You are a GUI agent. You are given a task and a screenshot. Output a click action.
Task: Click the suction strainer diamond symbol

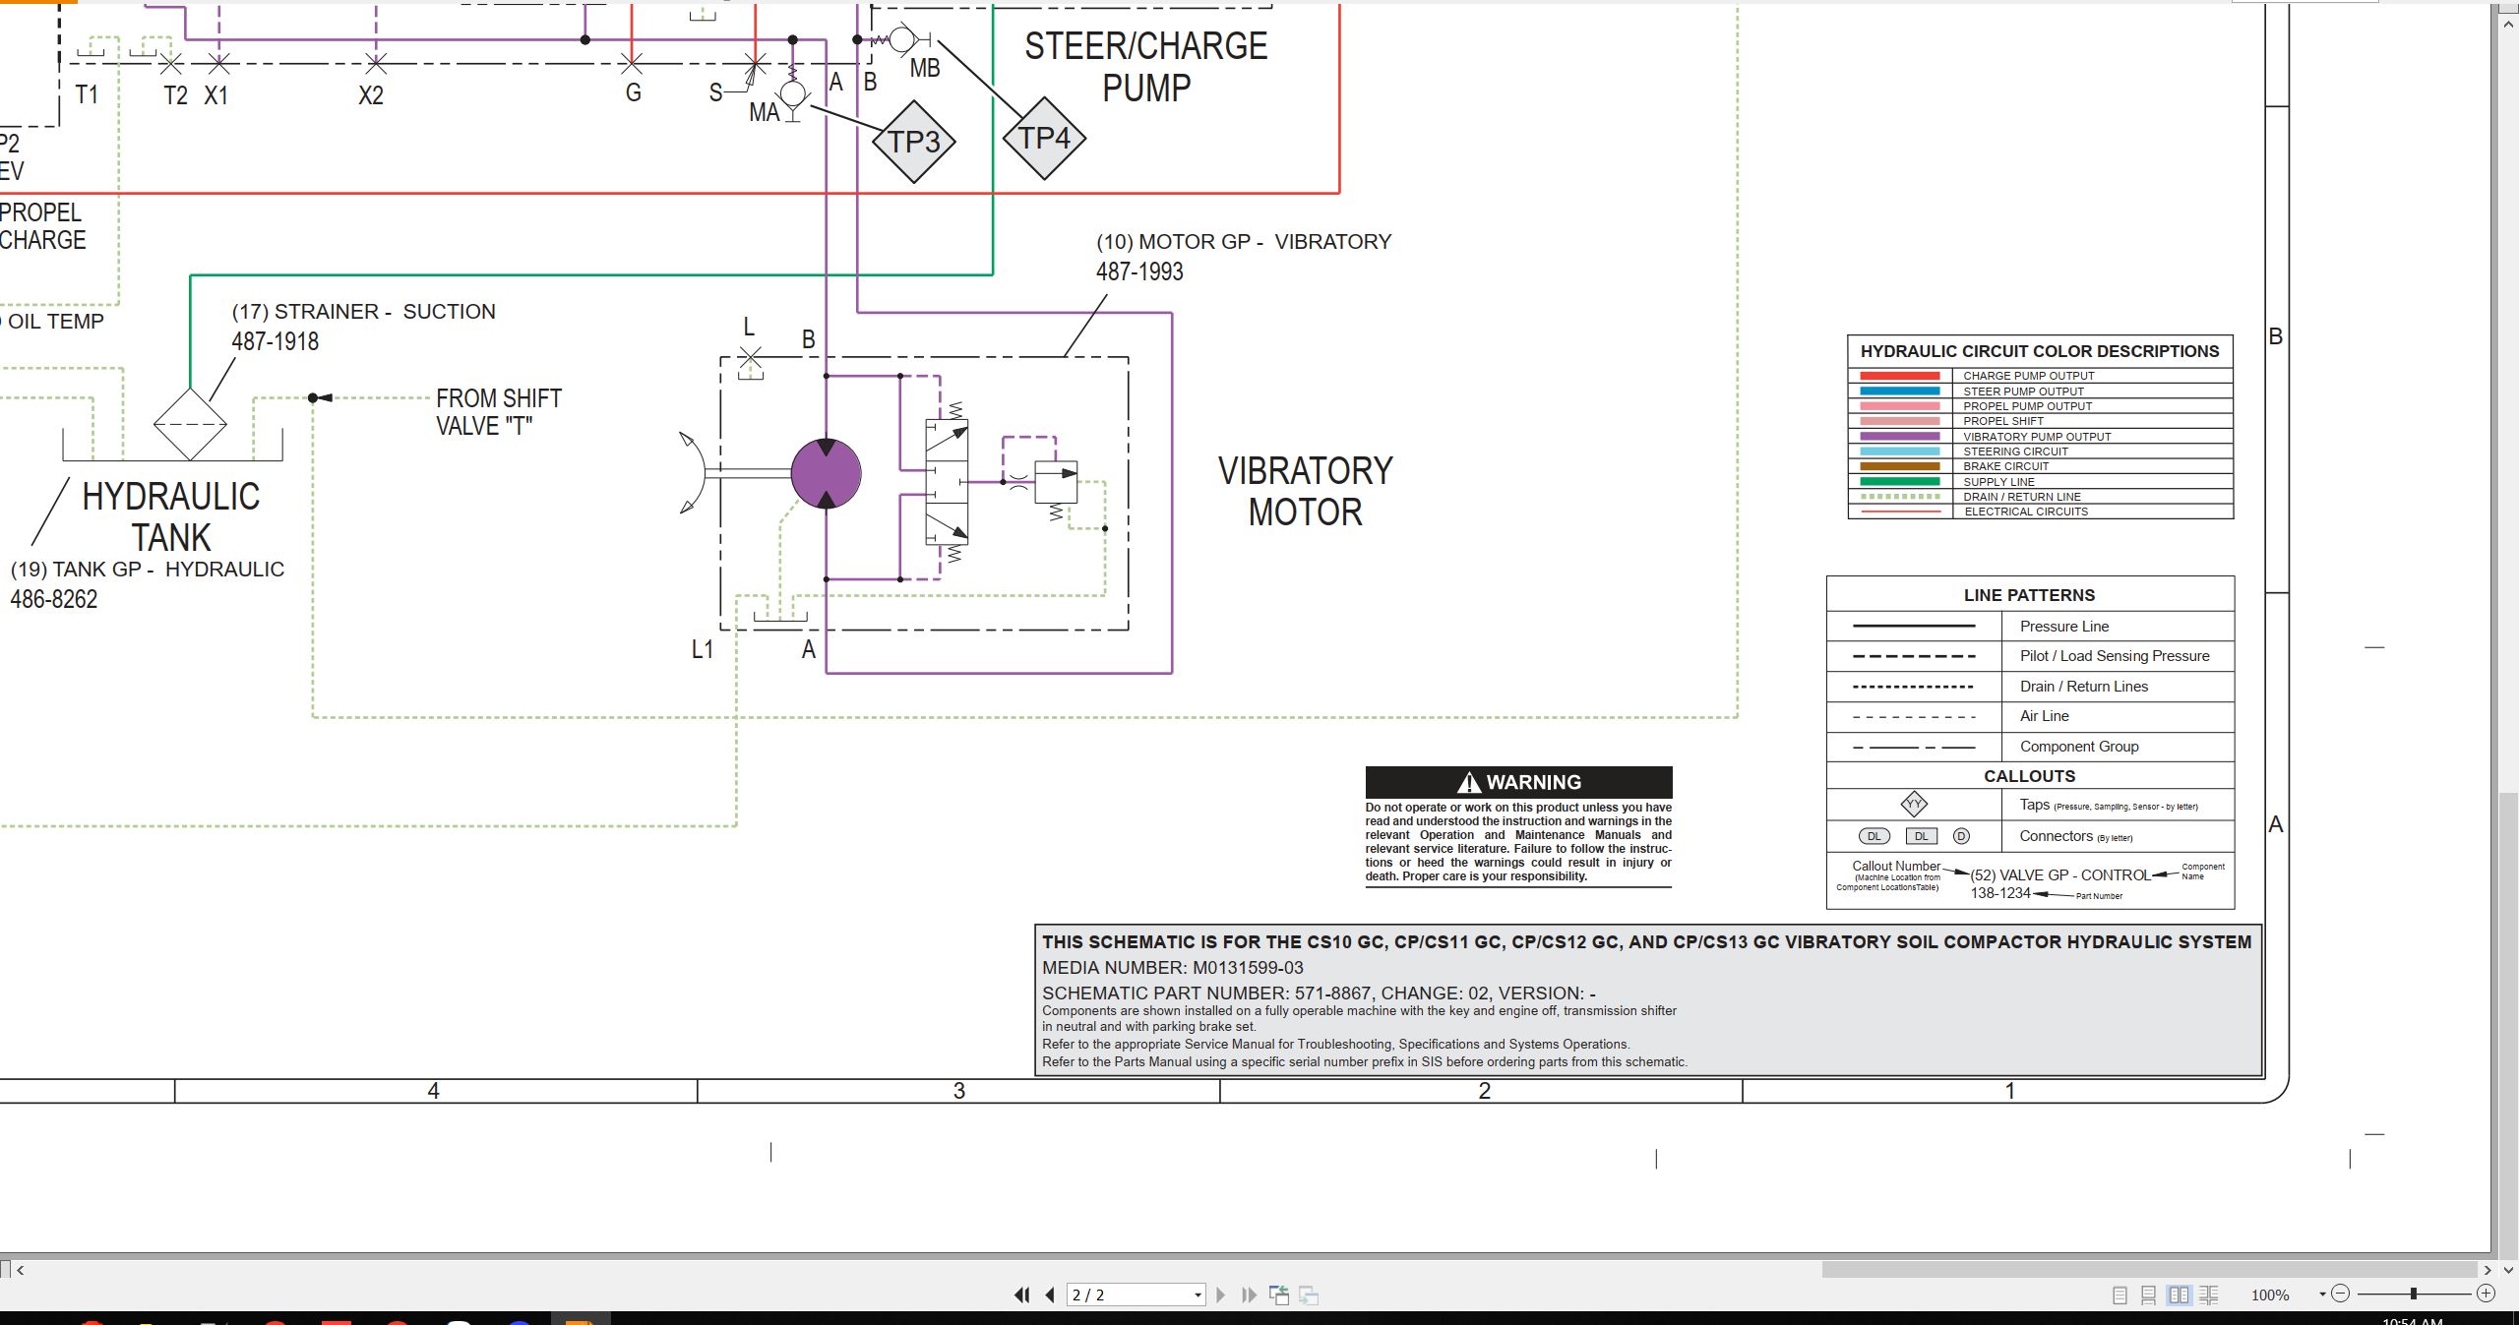(190, 424)
